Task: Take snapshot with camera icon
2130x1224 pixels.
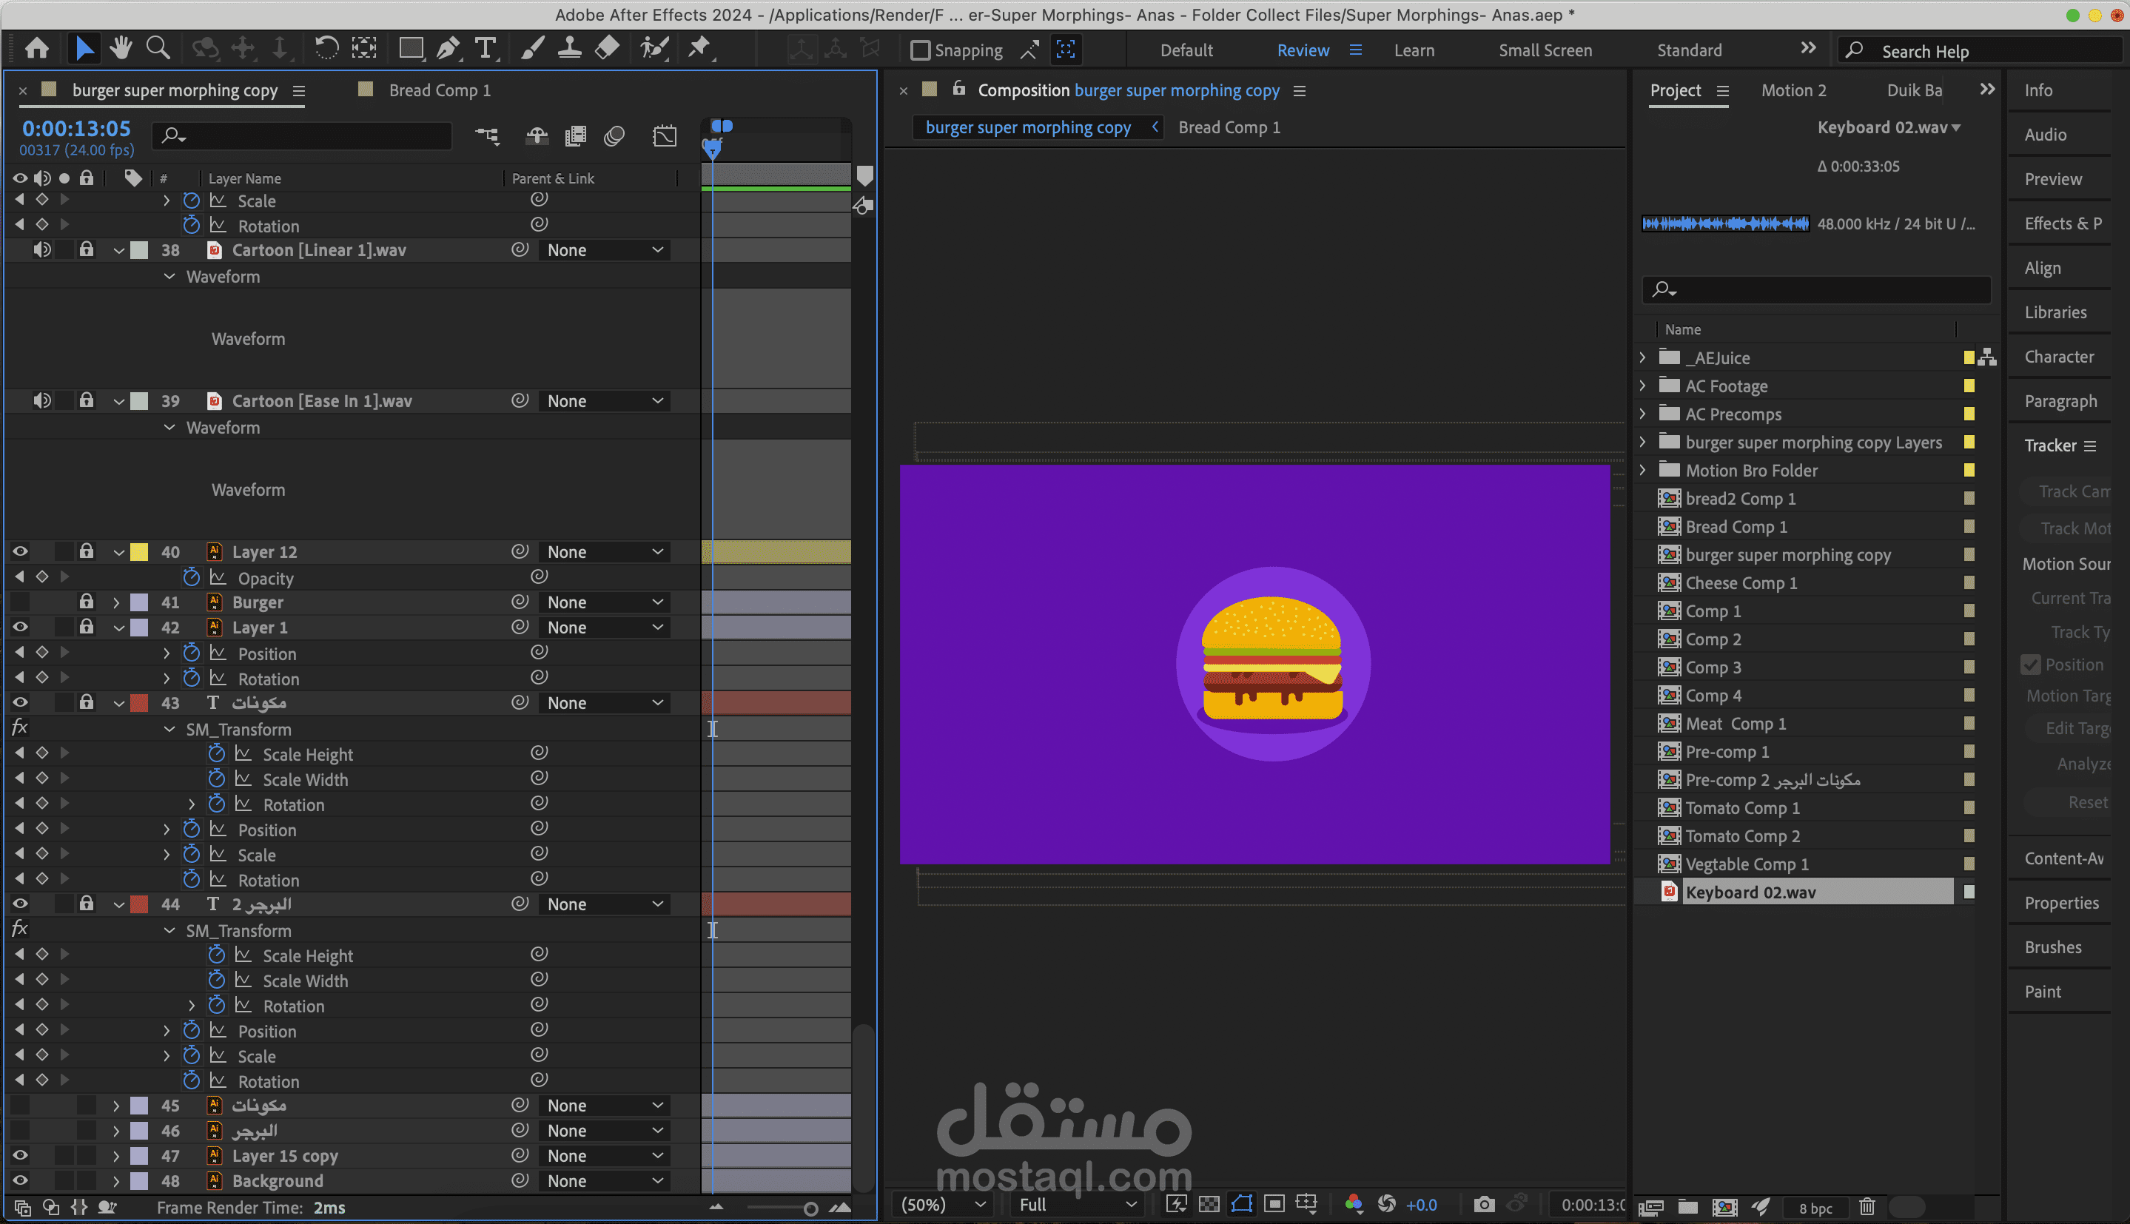Action: click(x=1484, y=1204)
